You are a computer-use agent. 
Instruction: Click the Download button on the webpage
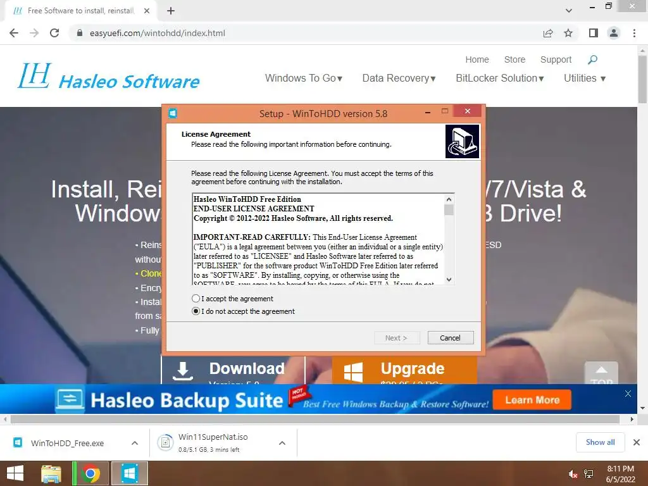coord(233,371)
